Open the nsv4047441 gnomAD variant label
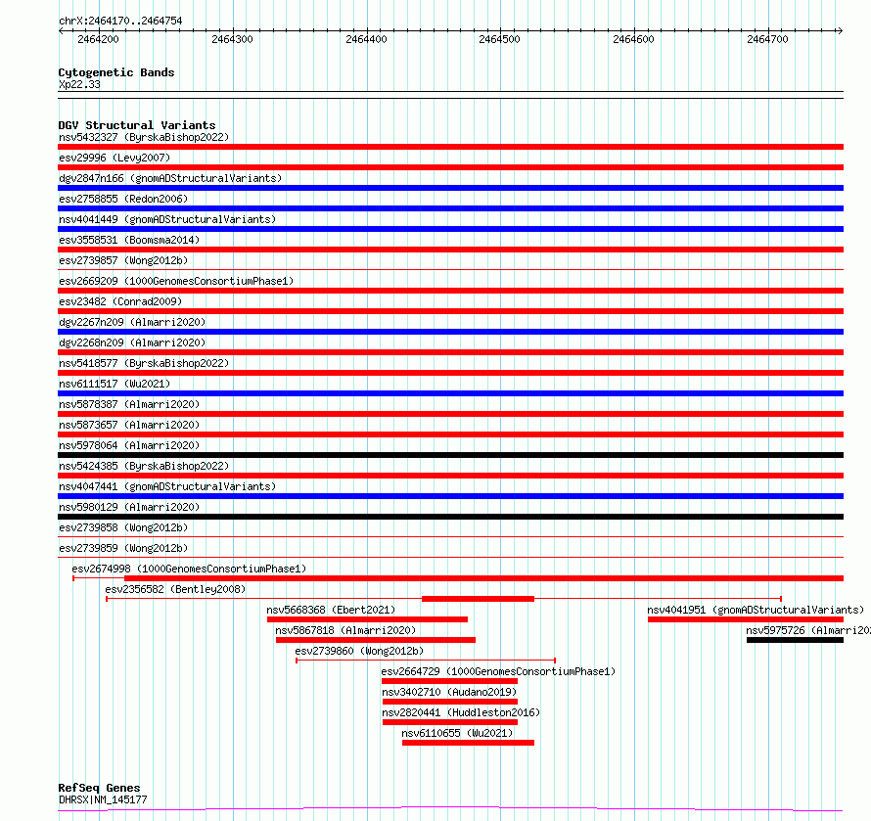Image resolution: width=871 pixels, height=821 pixels. click(x=167, y=486)
